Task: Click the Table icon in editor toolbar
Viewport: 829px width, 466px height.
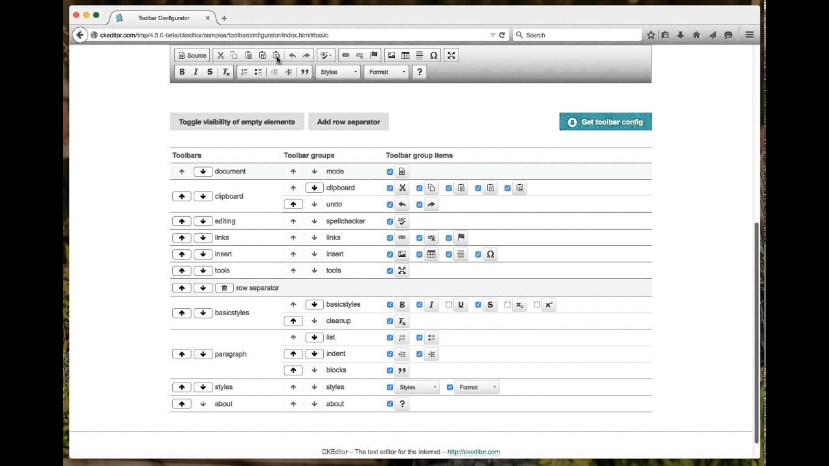Action: pyautogui.click(x=405, y=56)
